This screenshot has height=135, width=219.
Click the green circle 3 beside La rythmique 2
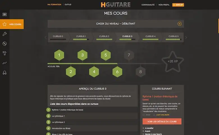(x=49, y=122)
